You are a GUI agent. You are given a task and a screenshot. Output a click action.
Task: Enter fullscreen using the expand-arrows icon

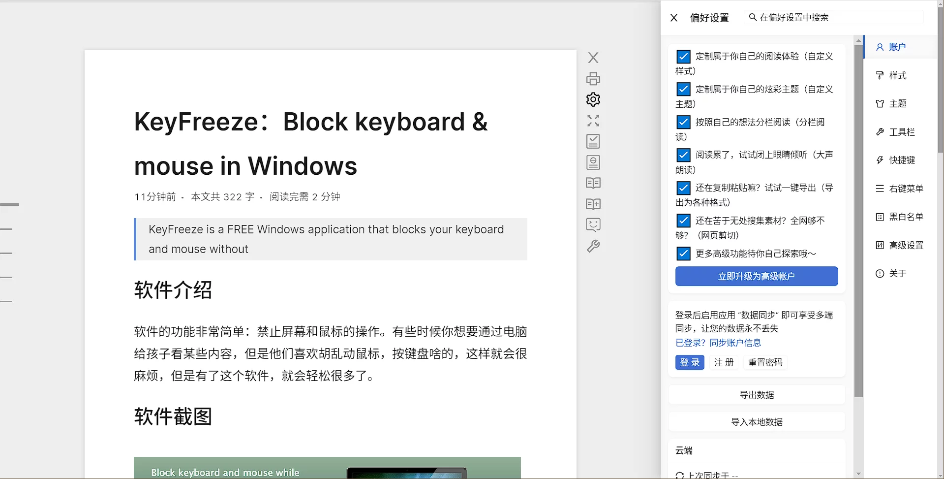tap(593, 121)
